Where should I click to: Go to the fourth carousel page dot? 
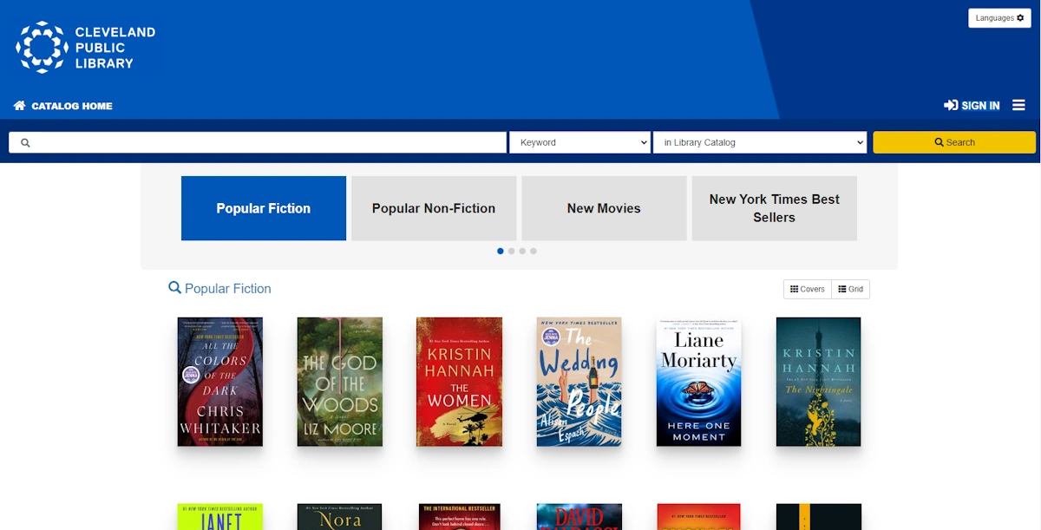click(534, 251)
